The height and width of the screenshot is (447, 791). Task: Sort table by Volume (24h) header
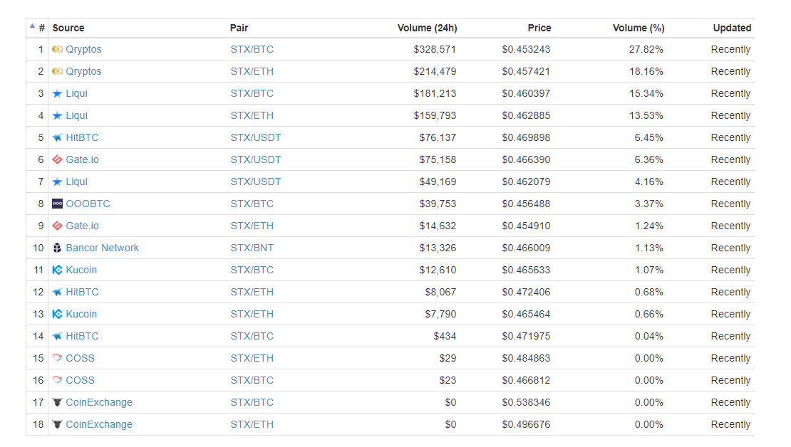427,28
